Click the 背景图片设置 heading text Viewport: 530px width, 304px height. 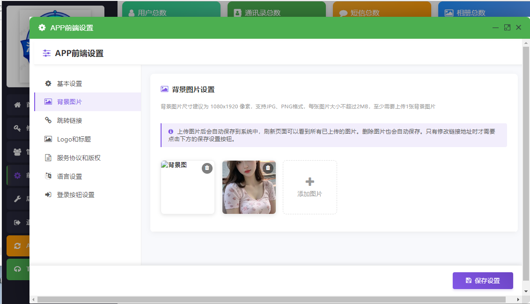point(193,89)
